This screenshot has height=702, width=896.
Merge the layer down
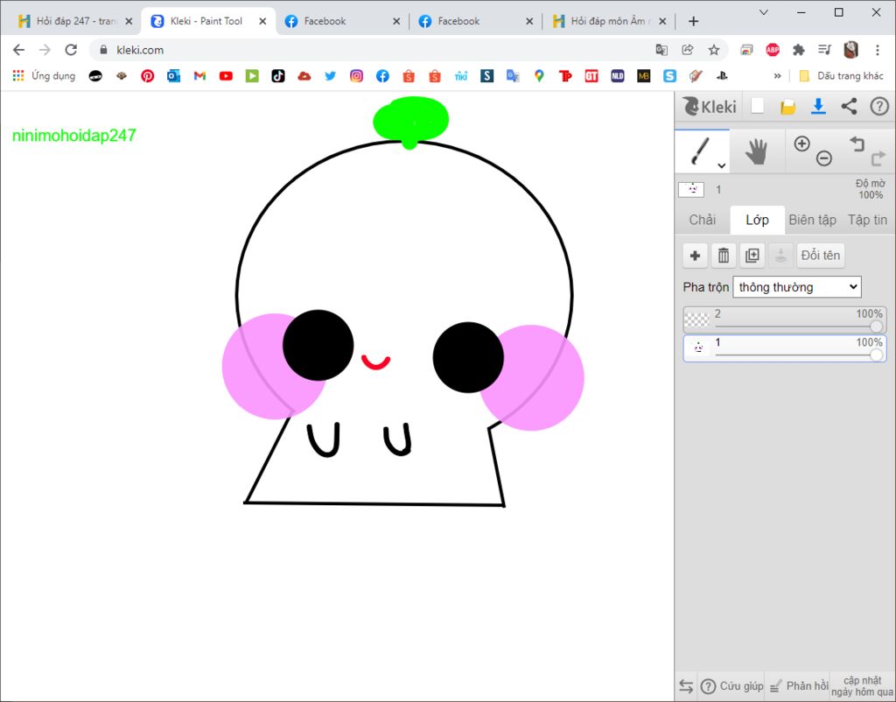tap(780, 256)
